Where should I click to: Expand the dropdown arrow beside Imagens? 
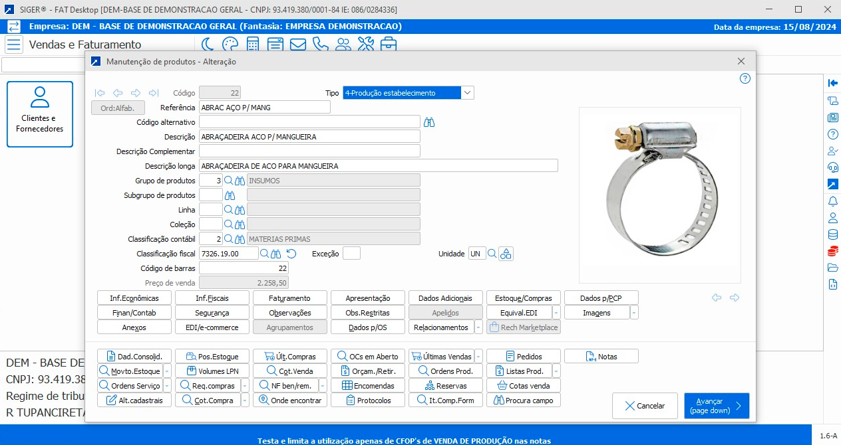(x=634, y=313)
